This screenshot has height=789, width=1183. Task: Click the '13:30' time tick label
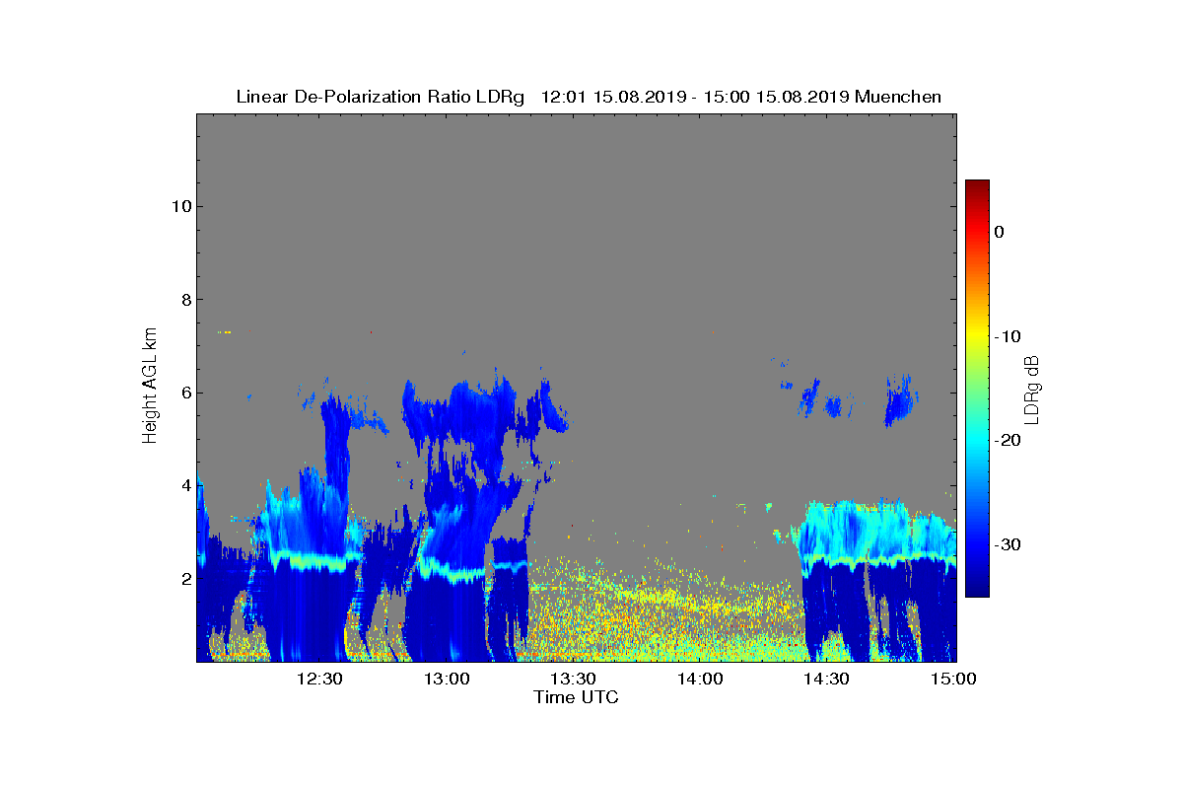coord(573,679)
